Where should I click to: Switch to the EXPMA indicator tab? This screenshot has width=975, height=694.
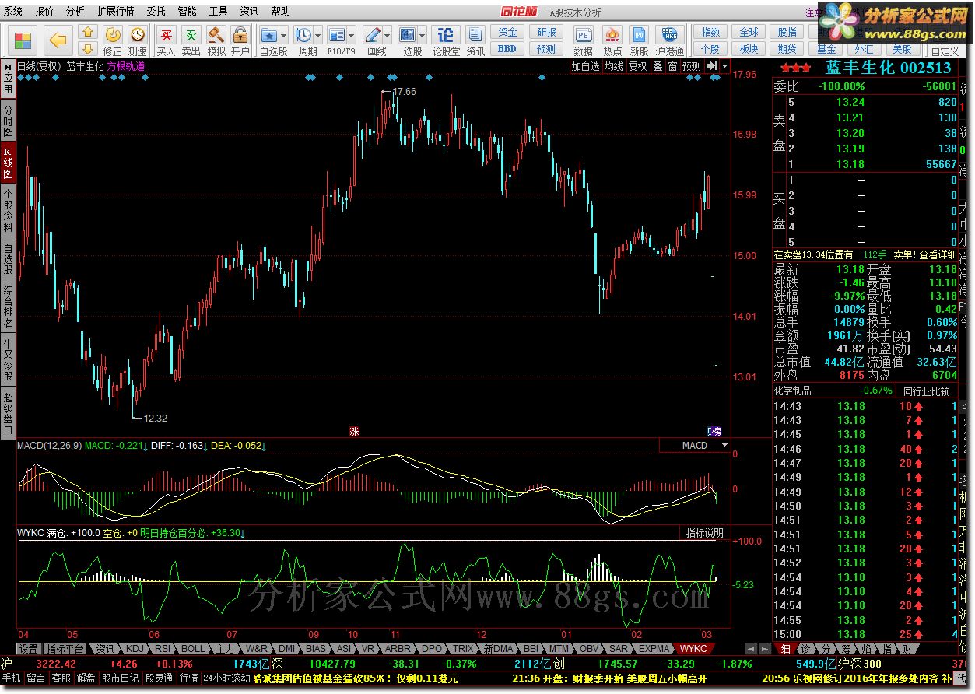(654, 649)
